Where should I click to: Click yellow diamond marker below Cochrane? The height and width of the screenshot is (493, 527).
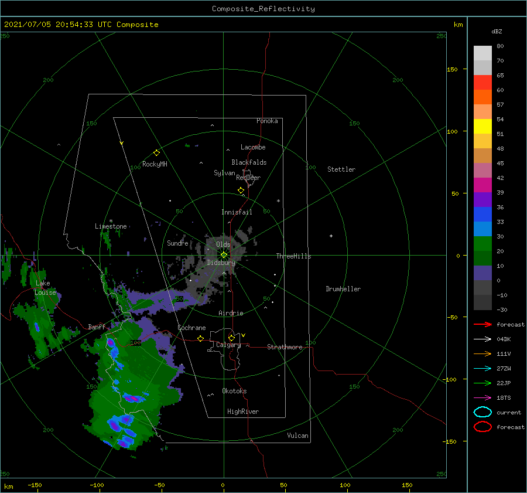[200, 338]
